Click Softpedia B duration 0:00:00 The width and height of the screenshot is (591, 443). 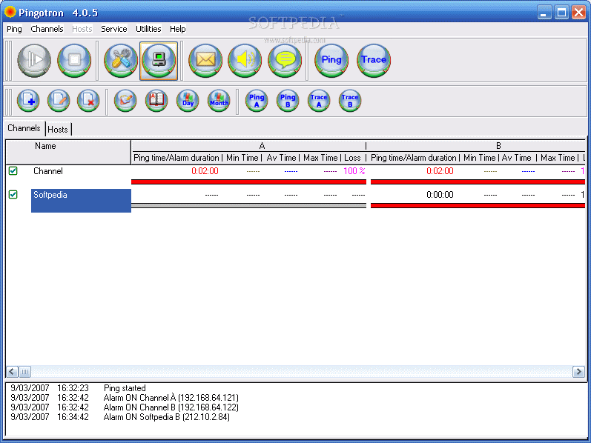[x=440, y=195]
